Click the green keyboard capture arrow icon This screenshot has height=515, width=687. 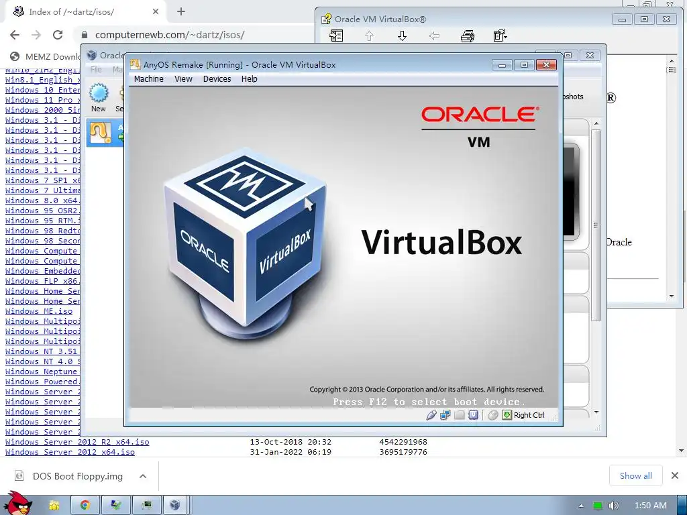click(x=507, y=415)
